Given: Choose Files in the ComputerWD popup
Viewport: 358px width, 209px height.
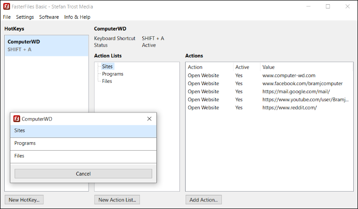Looking at the screenshot, I should click(x=83, y=157).
